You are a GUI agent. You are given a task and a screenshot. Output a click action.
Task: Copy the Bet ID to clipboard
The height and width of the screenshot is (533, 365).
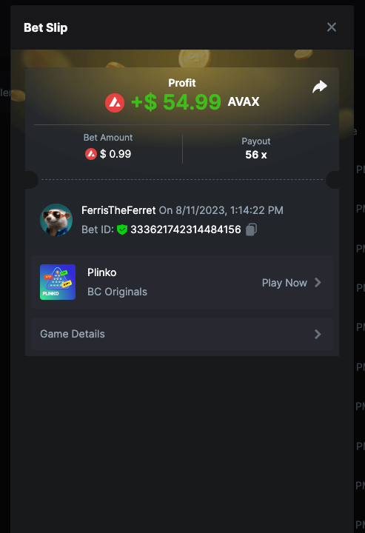[251, 229]
